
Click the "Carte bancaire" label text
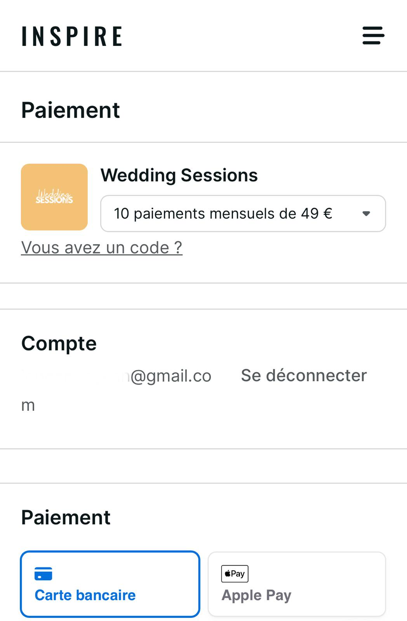[x=85, y=595]
